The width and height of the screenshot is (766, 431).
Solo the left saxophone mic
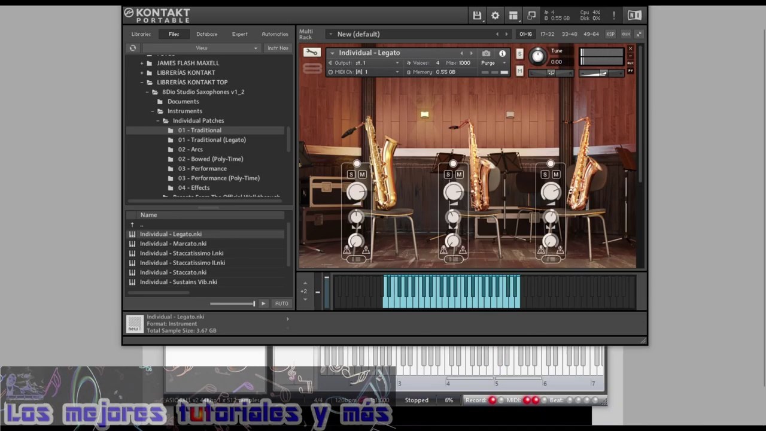pyautogui.click(x=351, y=174)
